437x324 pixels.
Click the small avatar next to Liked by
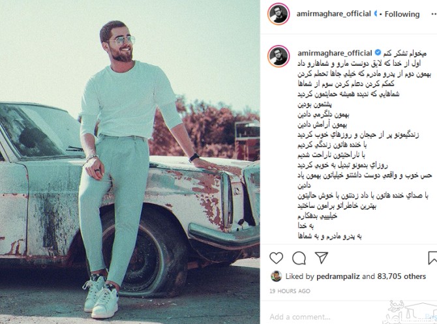click(276, 276)
